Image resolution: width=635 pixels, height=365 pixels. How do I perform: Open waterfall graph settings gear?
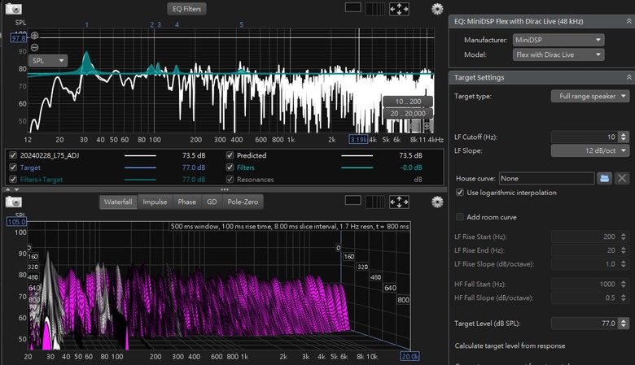[437, 202]
